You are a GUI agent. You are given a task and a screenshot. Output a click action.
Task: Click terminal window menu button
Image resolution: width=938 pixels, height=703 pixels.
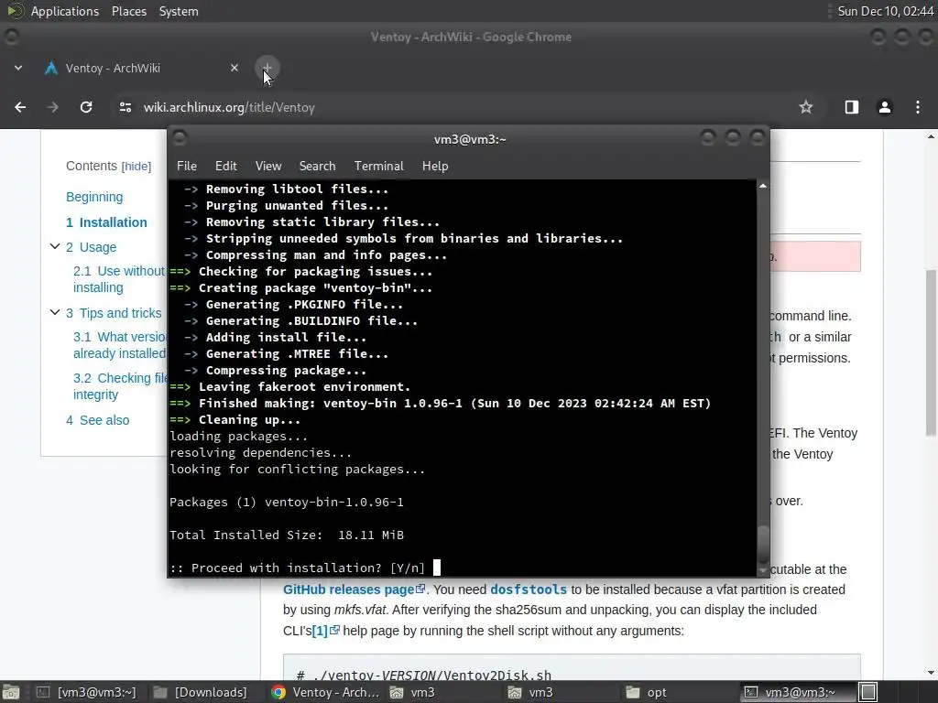click(x=180, y=139)
